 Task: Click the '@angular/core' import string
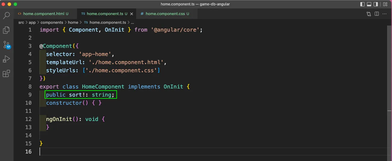pyautogui.click(x=177, y=30)
